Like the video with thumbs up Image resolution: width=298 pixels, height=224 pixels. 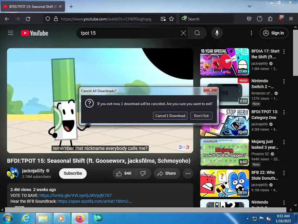point(124,173)
